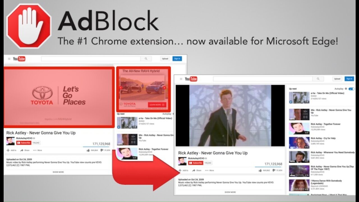Open a-ha Take On Me thumbnail in ad-filled window
The height and width of the screenshot is (202, 359).
(127, 123)
